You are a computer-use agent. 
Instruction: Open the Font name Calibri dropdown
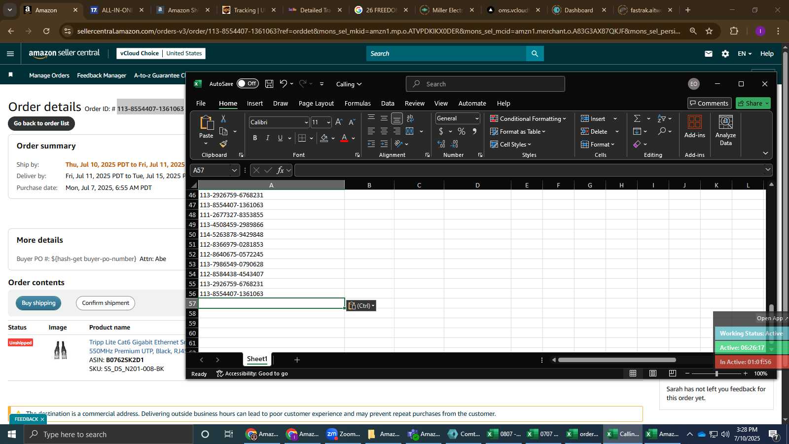[x=306, y=122]
